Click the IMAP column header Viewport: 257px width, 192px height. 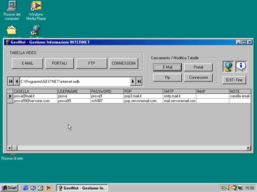click(x=213, y=91)
